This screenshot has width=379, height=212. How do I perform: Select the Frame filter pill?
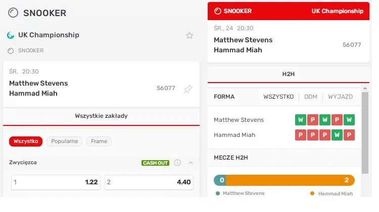pyautogui.click(x=99, y=142)
